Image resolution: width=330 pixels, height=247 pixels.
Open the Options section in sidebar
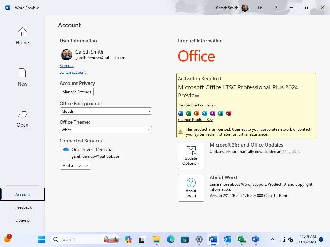tap(22, 220)
